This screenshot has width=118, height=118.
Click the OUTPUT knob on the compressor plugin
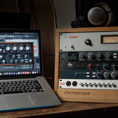point(28,48)
